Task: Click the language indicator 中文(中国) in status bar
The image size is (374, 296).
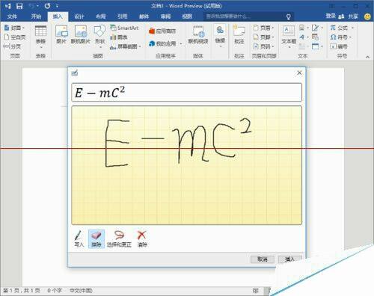Action: pos(81,291)
